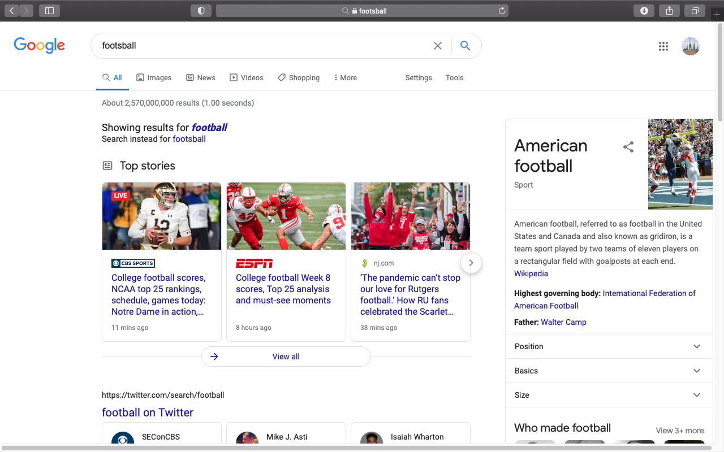The width and height of the screenshot is (724, 452).
Task: Search instead for 'footsball' link
Action: (x=189, y=139)
